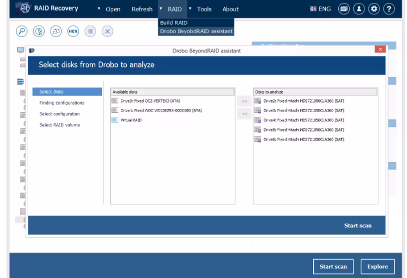Choose Drobo BeyobdRAID assistant menu entry
The height and width of the screenshot is (278, 407).
pos(196,31)
